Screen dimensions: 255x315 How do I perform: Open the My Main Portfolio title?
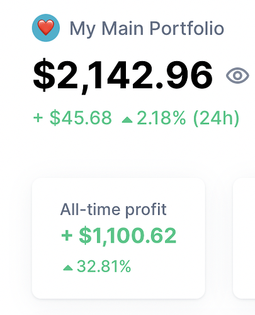tap(147, 28)
